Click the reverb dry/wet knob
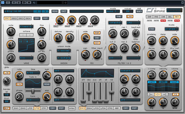 (175, 54)
